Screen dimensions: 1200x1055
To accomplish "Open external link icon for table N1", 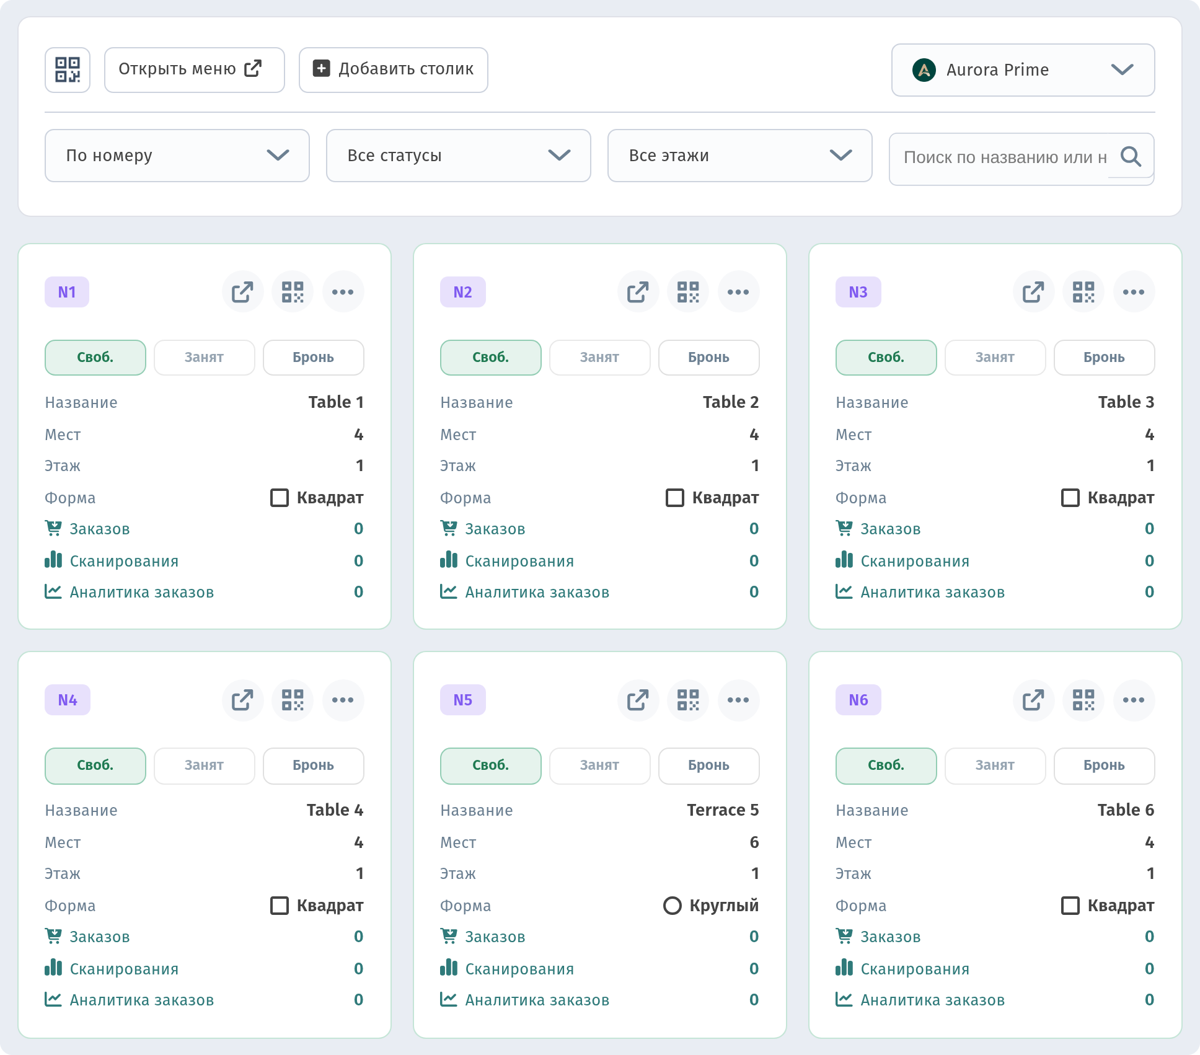I will 242,292.
